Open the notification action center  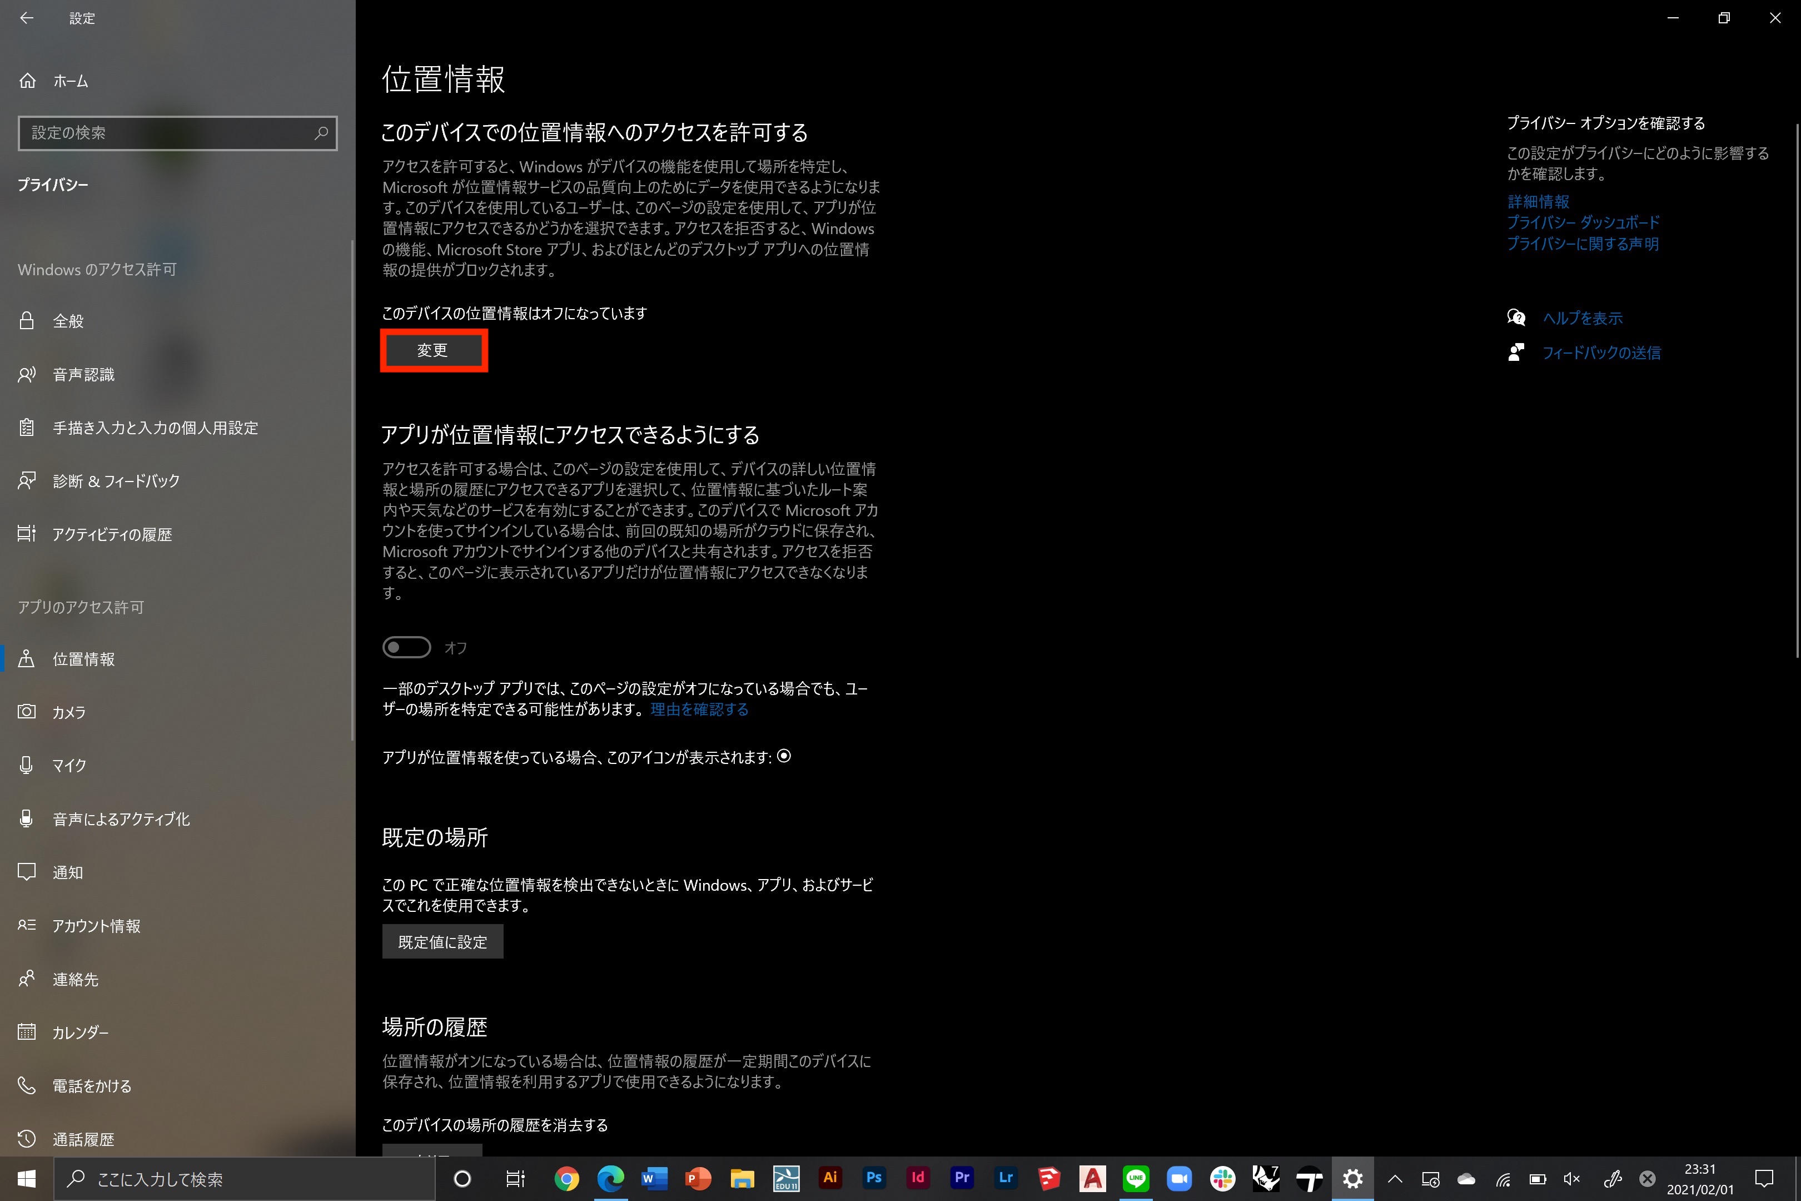1764,1179
